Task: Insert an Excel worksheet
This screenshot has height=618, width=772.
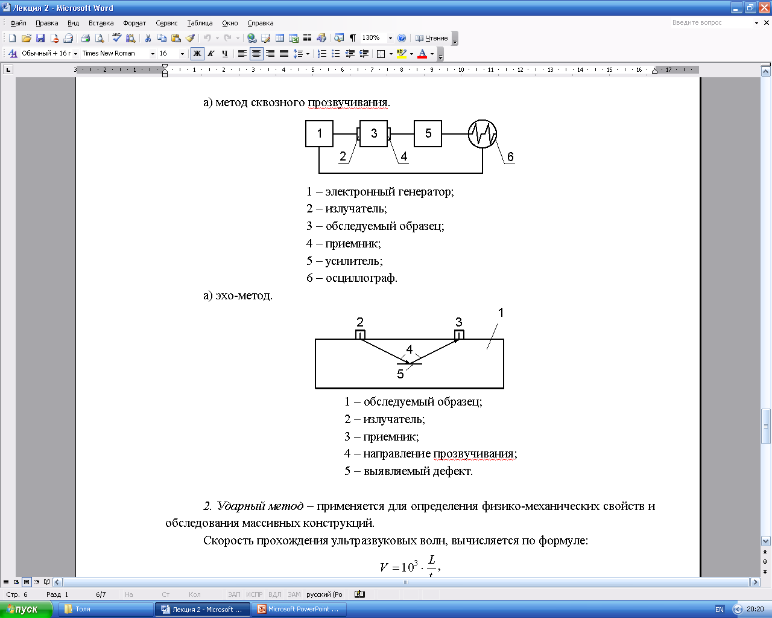Action: point(294,38)
